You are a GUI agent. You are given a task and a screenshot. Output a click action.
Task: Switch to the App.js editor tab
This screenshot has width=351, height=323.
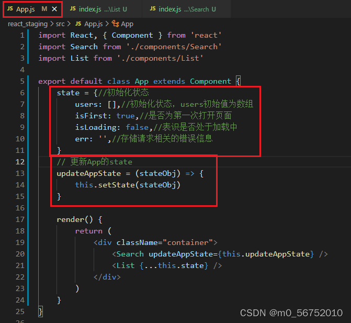(x=32, y=9)
